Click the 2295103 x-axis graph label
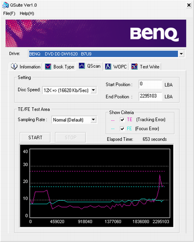The image size is (194, 242). coord(161,221)
